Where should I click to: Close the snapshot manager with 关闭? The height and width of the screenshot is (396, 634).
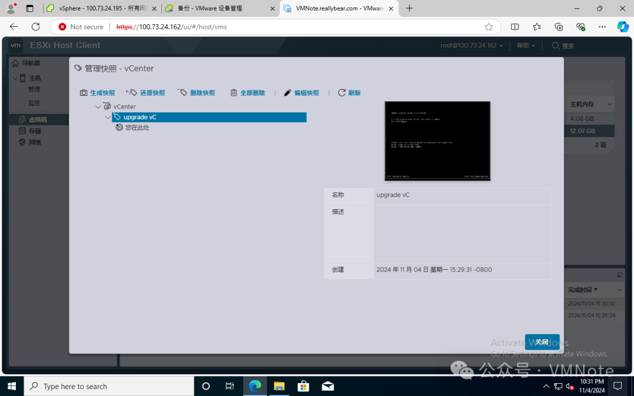[542, 342]
